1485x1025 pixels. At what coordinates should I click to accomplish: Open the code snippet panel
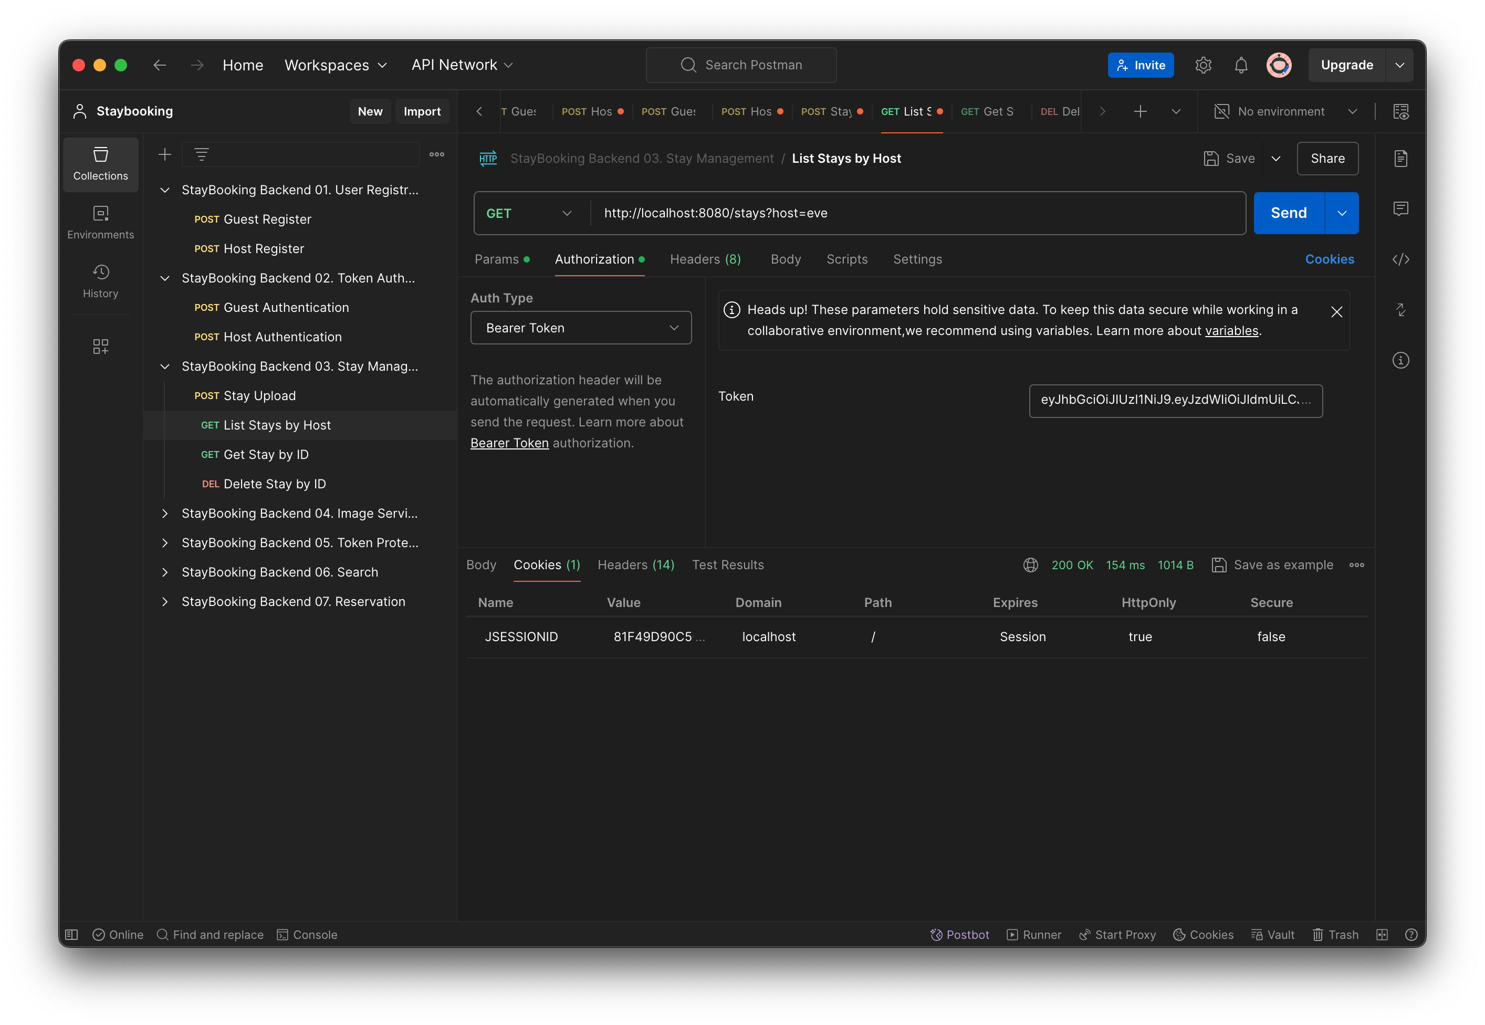tap(1402, 259)
